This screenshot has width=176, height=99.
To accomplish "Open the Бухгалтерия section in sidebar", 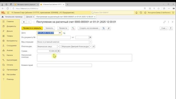I will click(10, 60).
